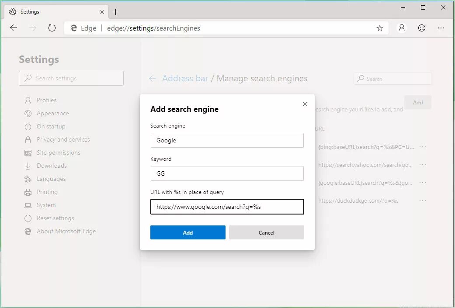455x308 pixels.
Task: Click the blue Add button in dialog
Action: coord(188,232)
